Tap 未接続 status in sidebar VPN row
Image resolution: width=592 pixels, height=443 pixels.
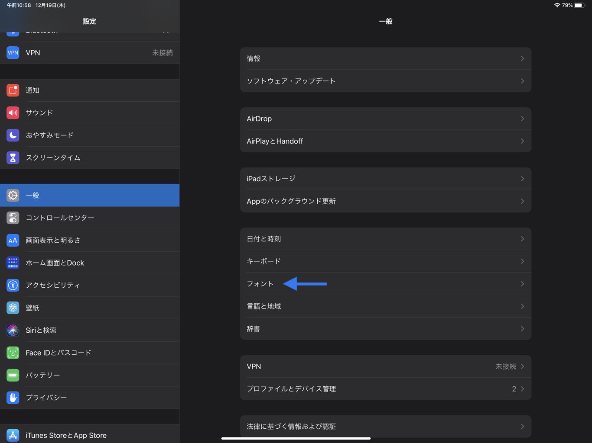[x=163, y=53]
